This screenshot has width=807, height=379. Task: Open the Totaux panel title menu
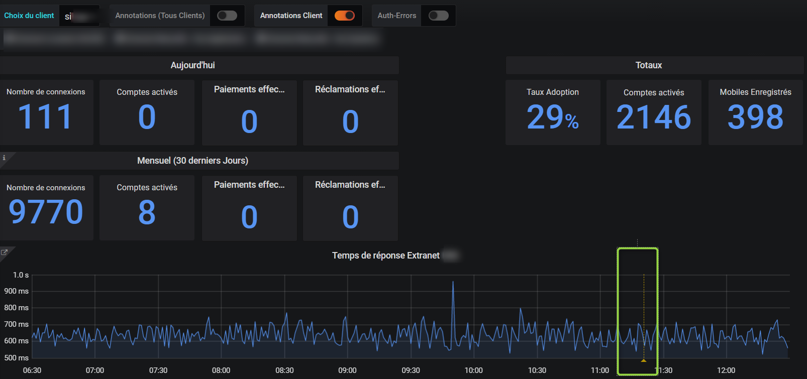coord(649,65)
